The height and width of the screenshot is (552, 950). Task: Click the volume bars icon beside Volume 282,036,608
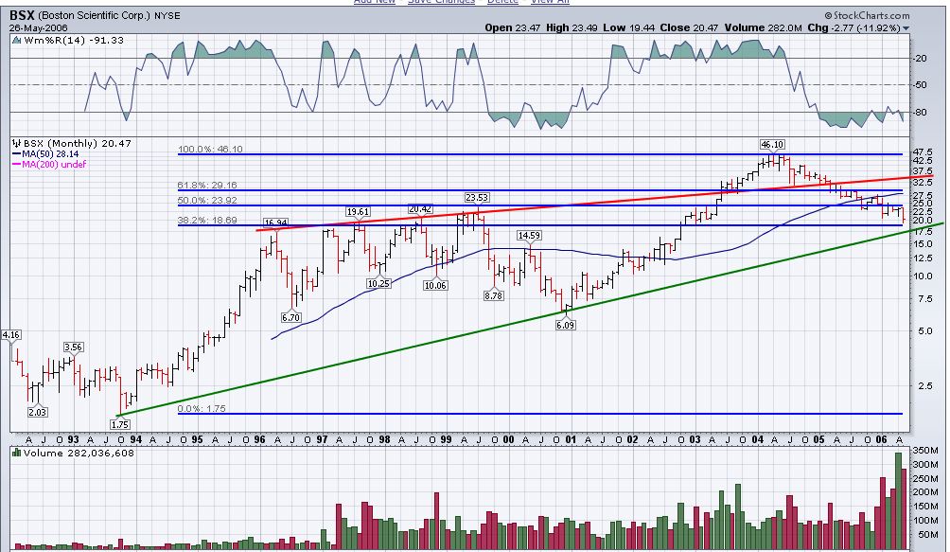click(x=17, y=453)
